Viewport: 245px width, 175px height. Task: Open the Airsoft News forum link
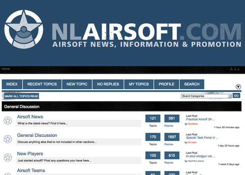pos(30,117)
